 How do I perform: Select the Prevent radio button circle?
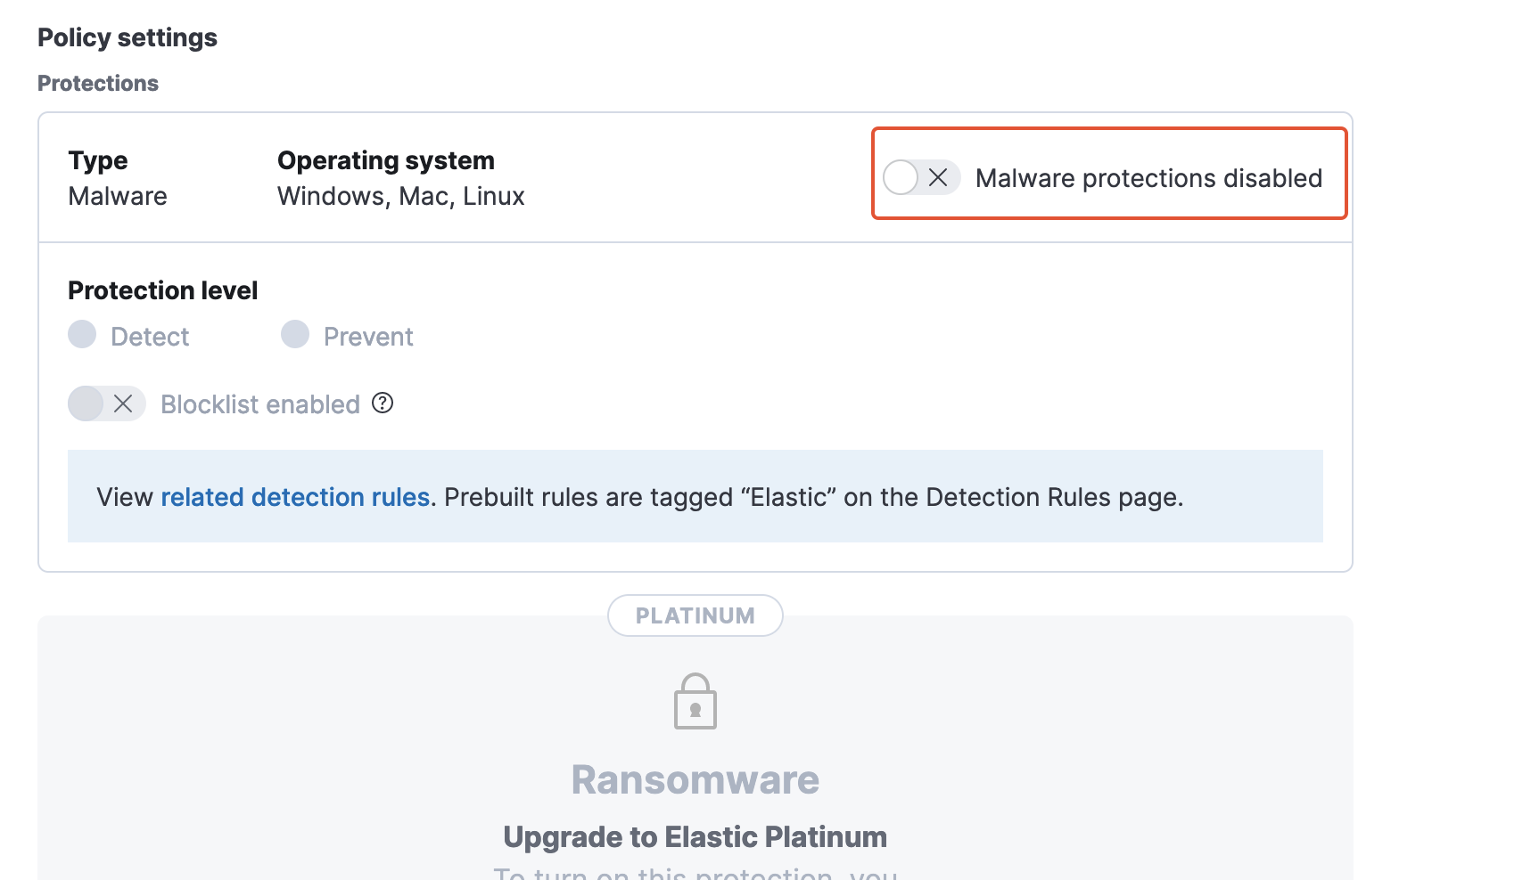295,335
